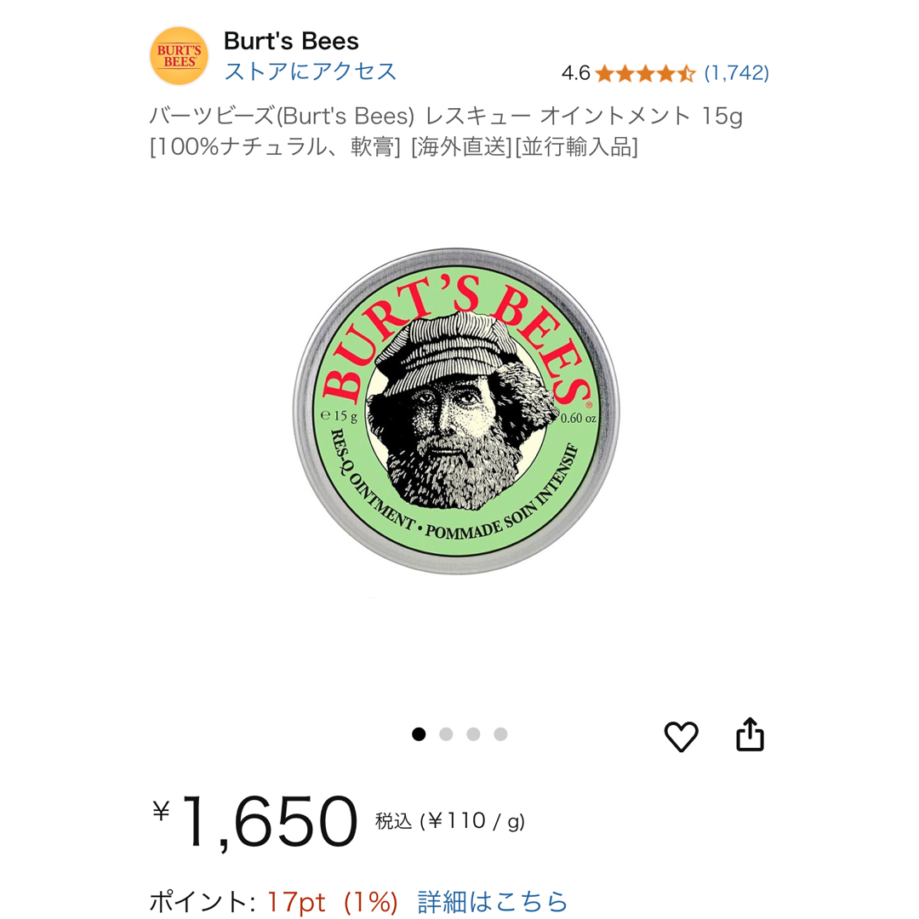
Task: Tap the share icon
Action: click(x=751, y=733)
